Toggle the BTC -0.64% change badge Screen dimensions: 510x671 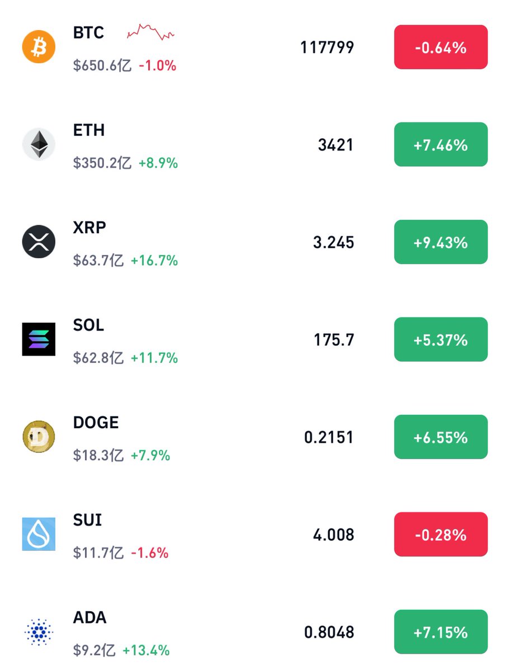click(x=441, y=47)
